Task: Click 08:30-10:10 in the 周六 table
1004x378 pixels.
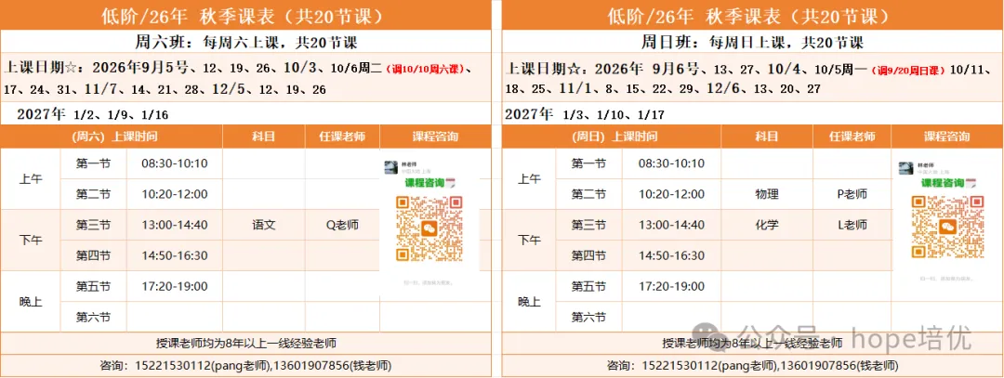Action: (x=175, y=163)
